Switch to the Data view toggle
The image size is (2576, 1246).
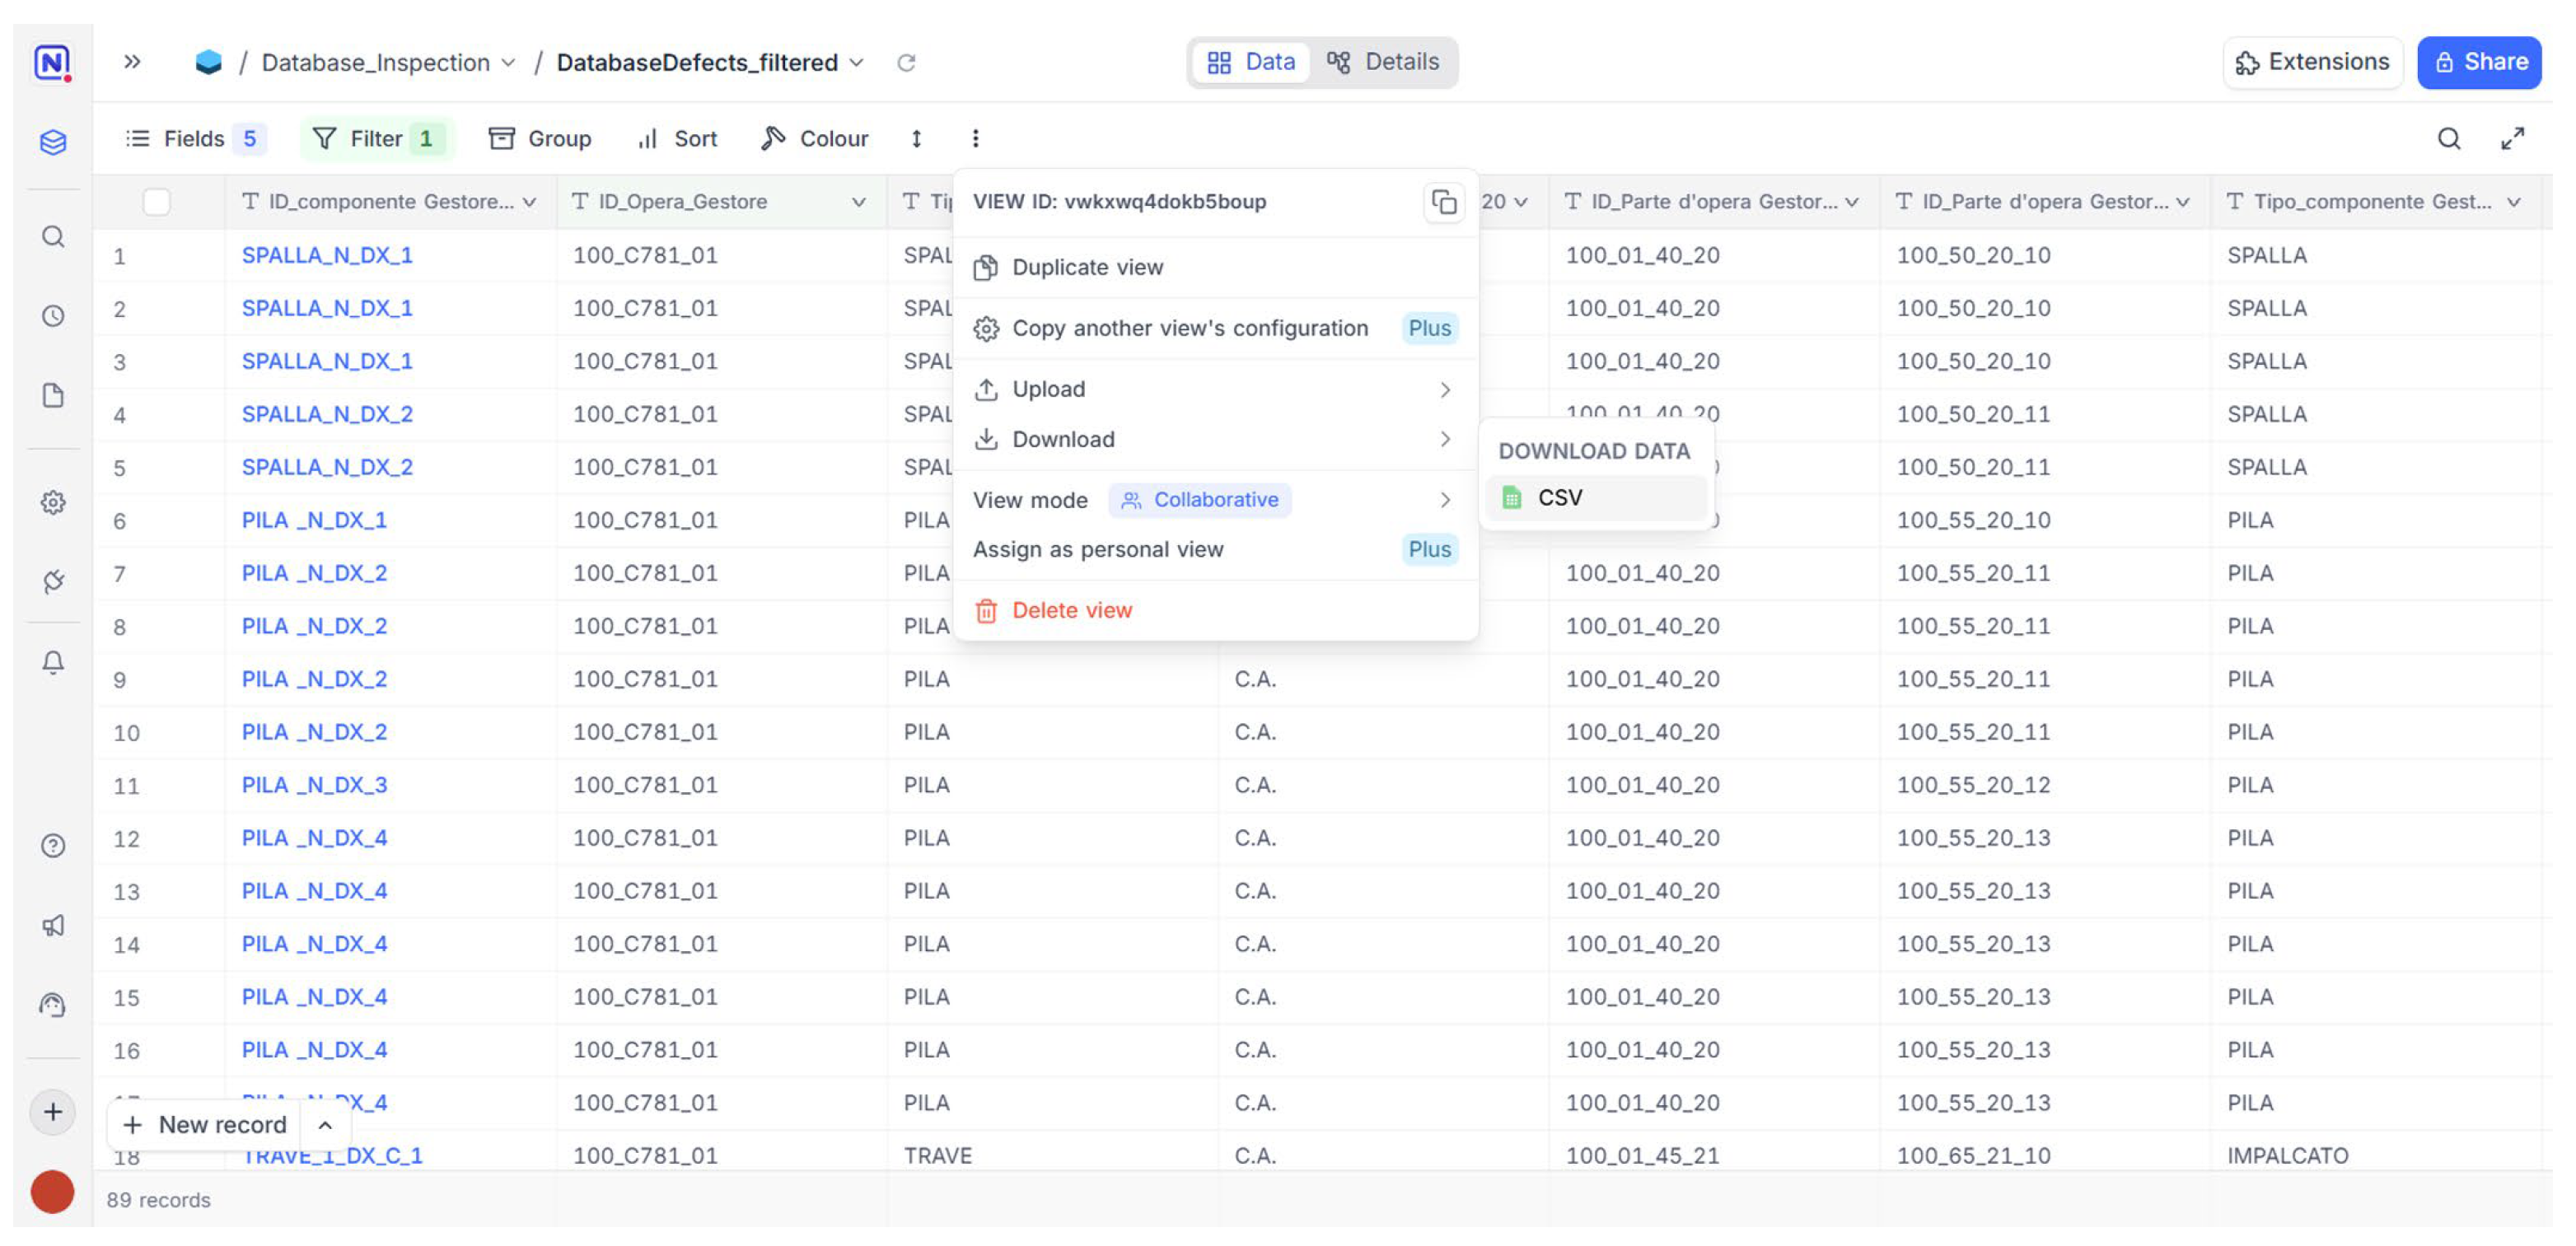[1251, 62]
